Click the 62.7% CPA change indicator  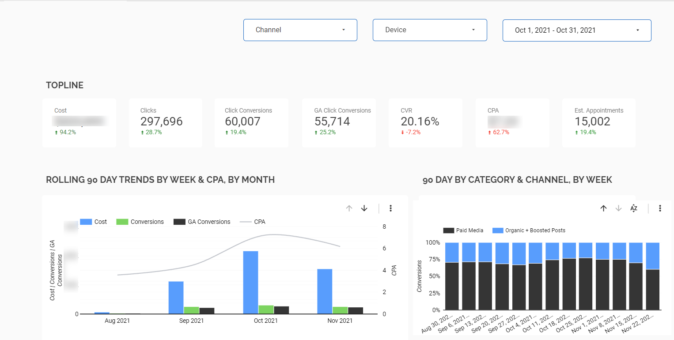pos(499,132)
